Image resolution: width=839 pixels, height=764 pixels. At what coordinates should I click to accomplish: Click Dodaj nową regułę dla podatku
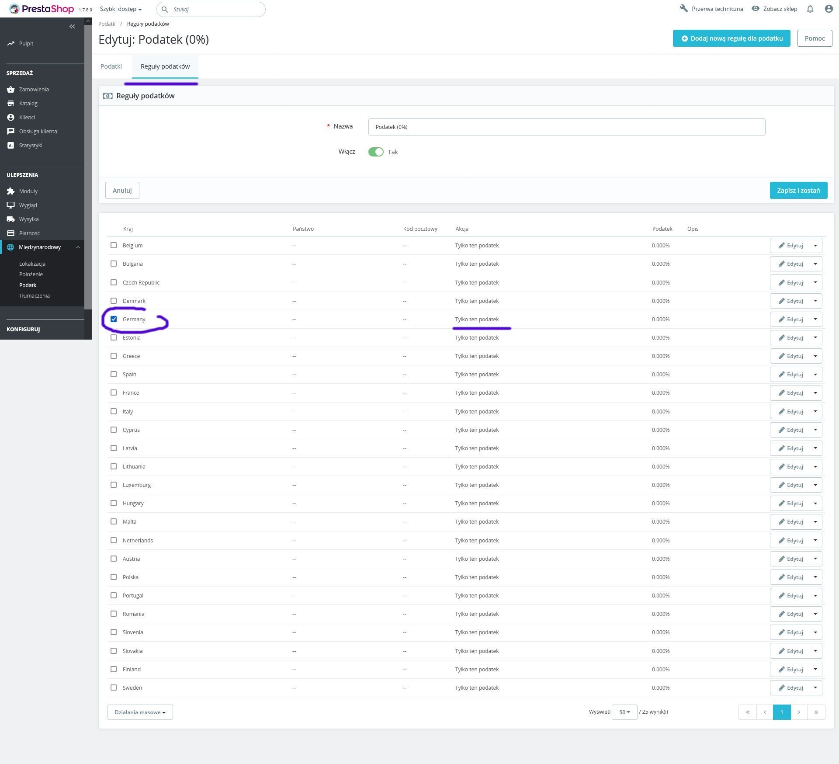tap(731, 38)
